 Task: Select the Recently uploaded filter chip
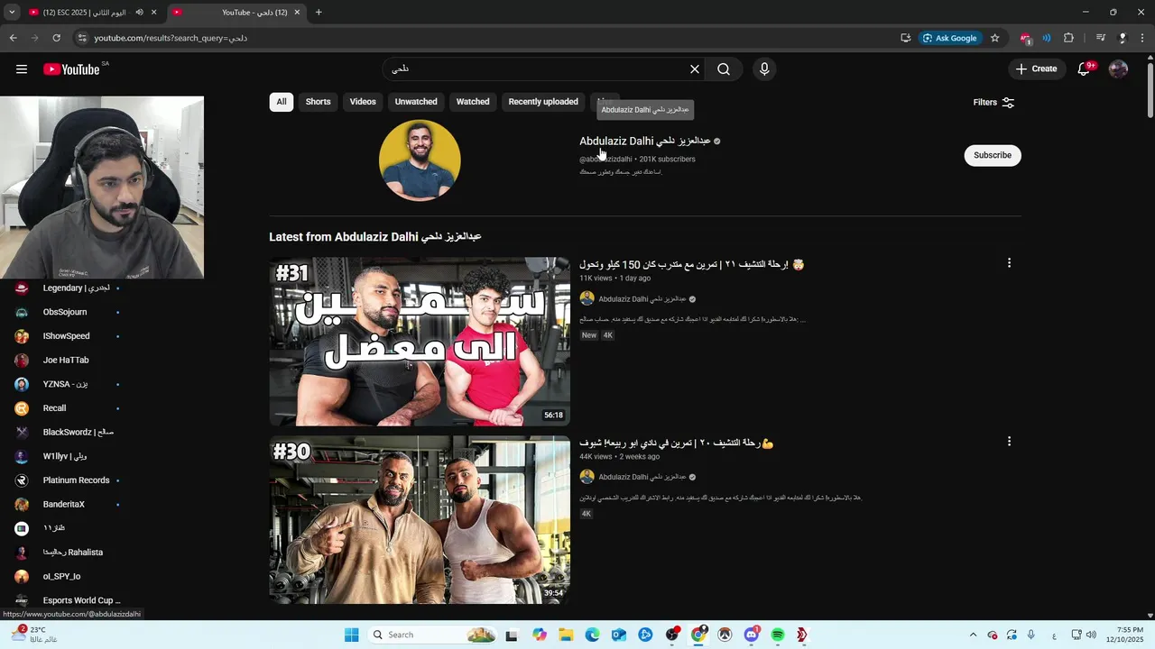click(x=543, y=102)
